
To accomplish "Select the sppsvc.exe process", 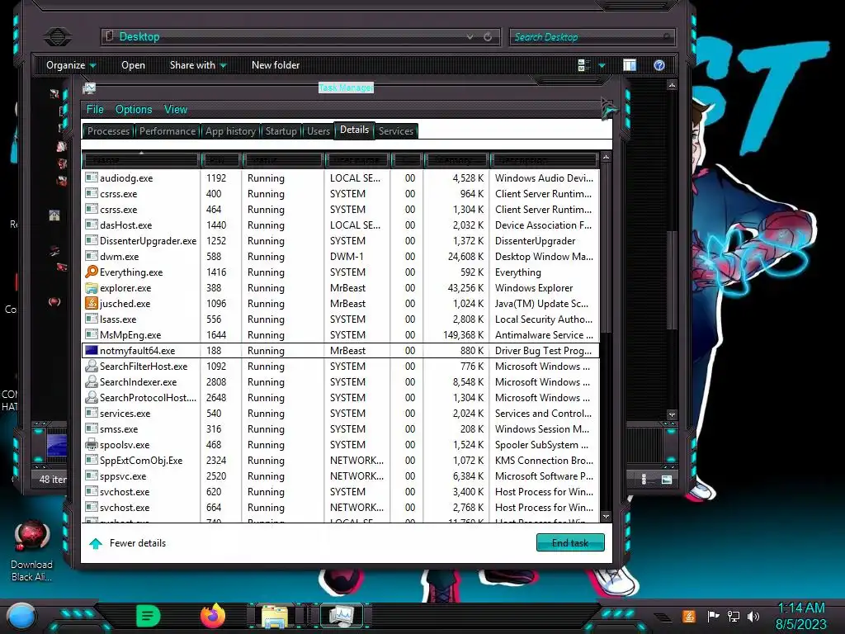I will pos(341,476).
